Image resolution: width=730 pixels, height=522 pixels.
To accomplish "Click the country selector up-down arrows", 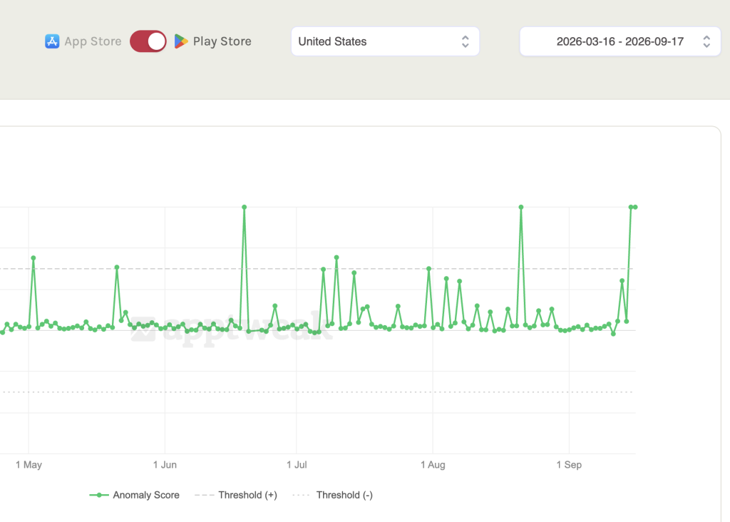I will pyautogui.click(x=465, y=41).
